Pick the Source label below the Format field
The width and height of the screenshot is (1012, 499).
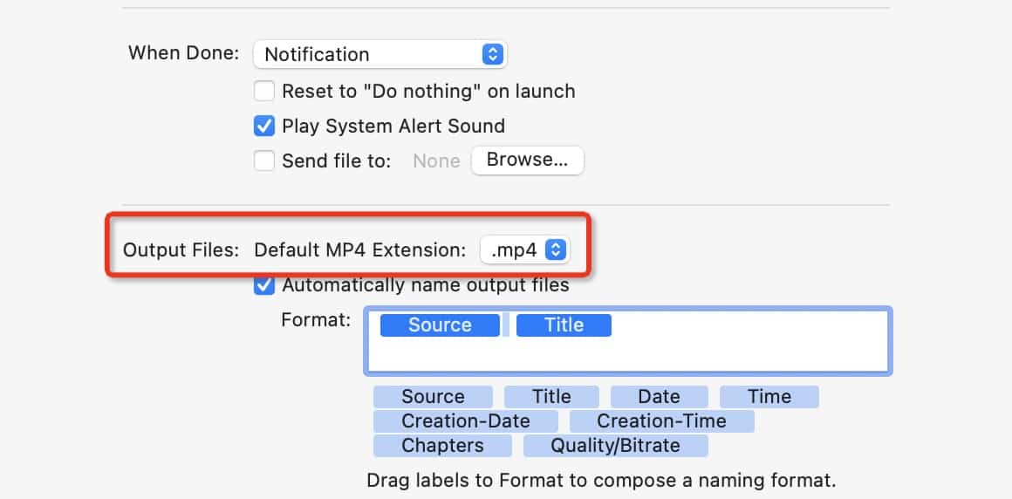click(433, 397)
